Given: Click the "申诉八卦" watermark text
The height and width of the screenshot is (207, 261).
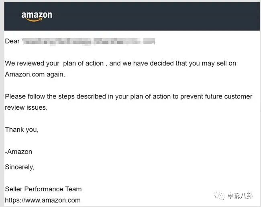Looking at the screenshot, I should click(241, 196).
